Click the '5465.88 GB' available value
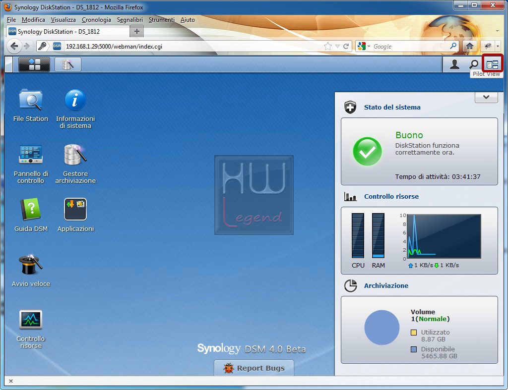 [439, 356]
